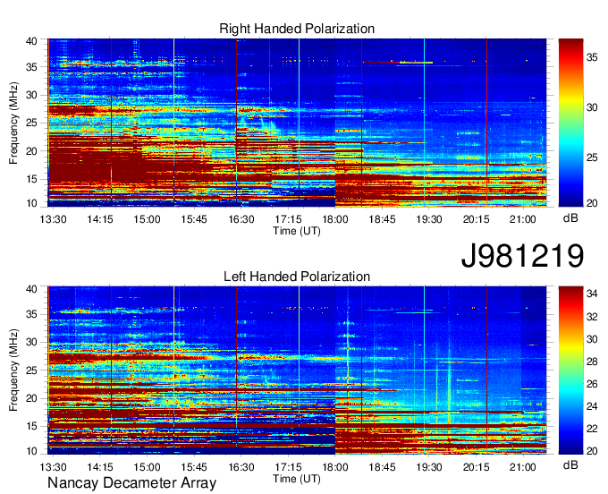Click the 21:00 time label on top plot

(x=523, y=219)
